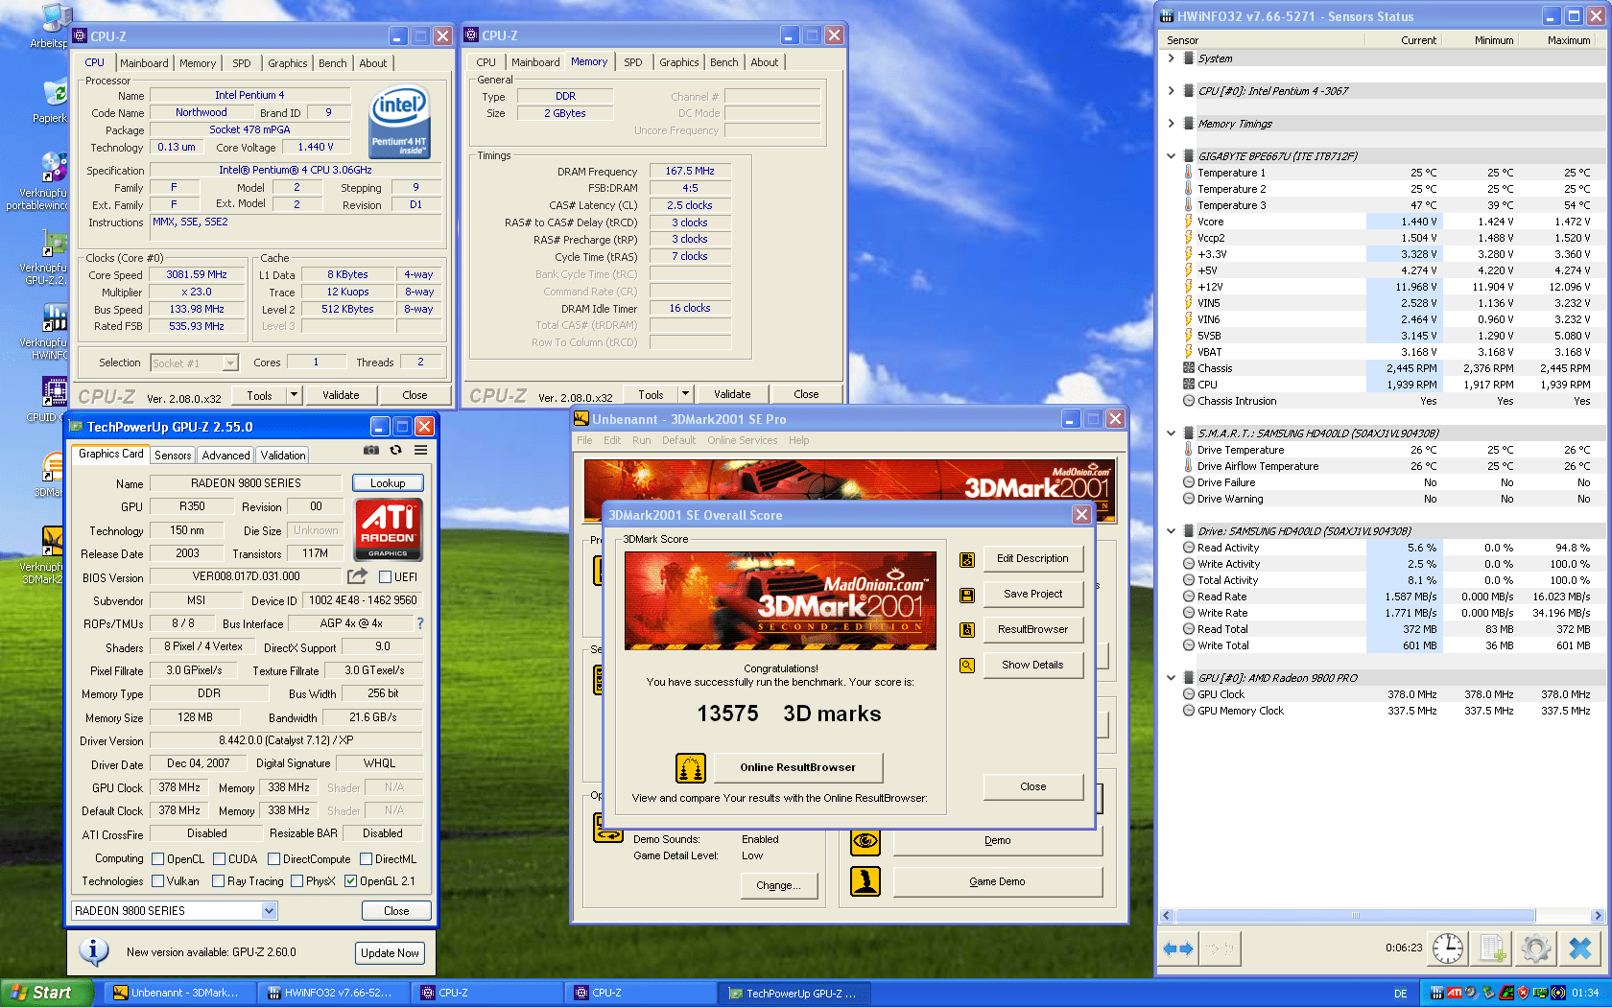This screenshot has height=1007, width=1612.
Task: Click GPU-Z BIOS export share icon
Action: [357, 576]
